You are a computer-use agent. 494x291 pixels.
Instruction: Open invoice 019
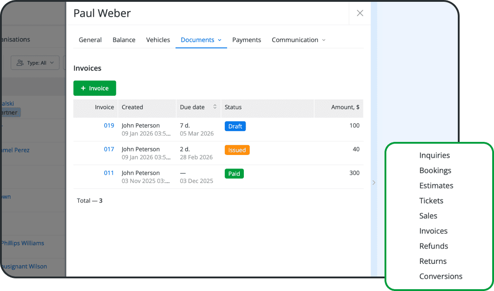point(109,125)
